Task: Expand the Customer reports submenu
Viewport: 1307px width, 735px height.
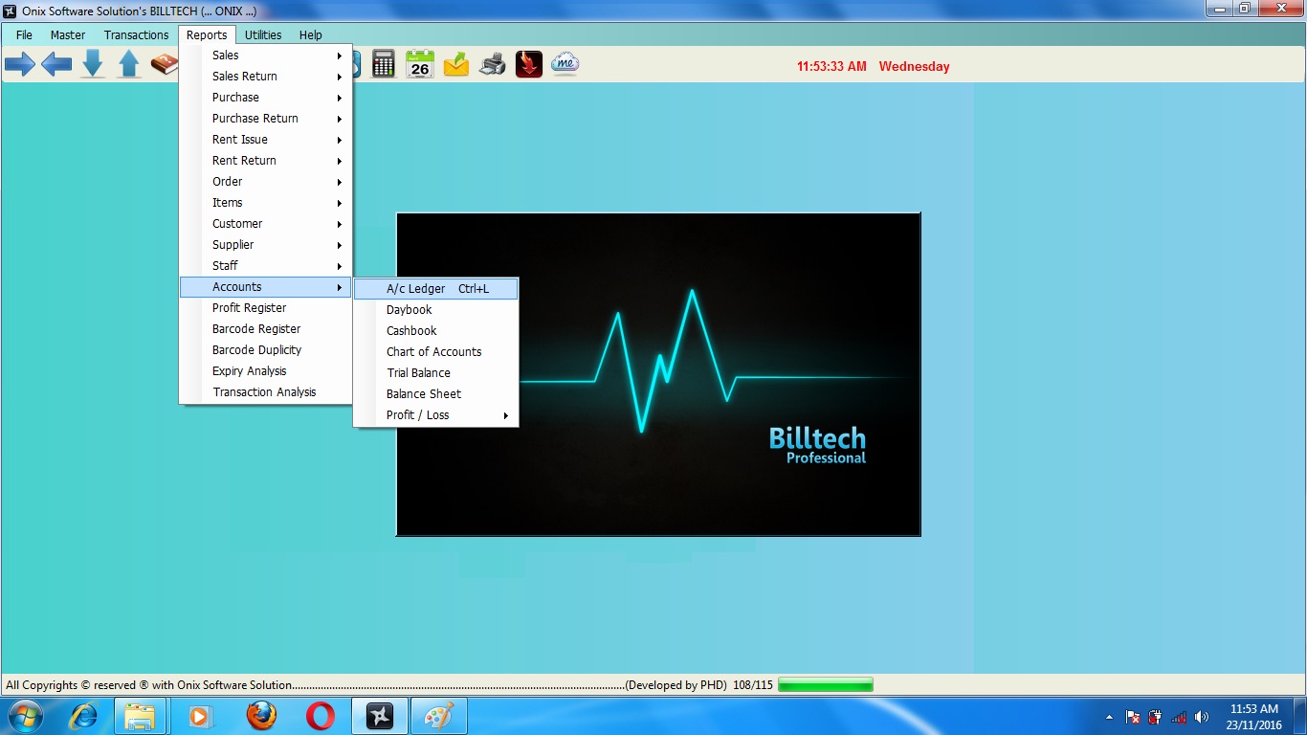Action: (266, 224)
